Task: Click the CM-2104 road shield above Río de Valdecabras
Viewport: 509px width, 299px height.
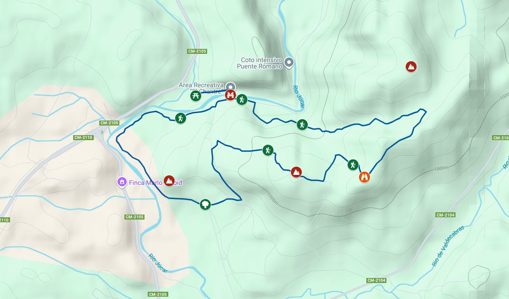Action: [445, 215]
